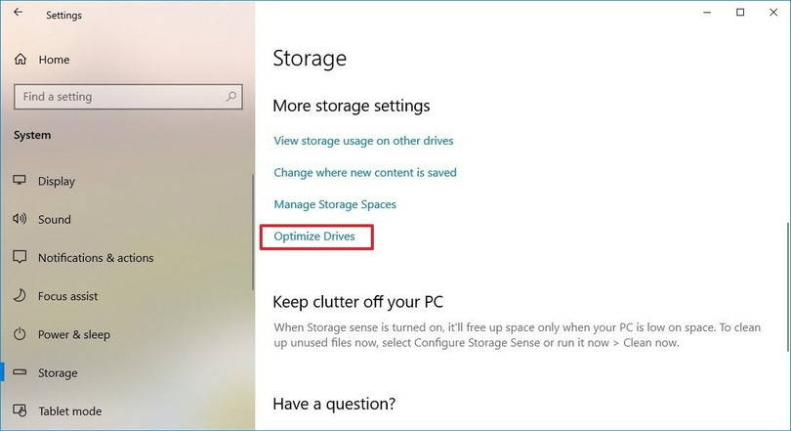Image resolution: width=791 pixels, height=431 pixels.
Task: Click the Tablet mode icon
Action: tap(20, 411)
